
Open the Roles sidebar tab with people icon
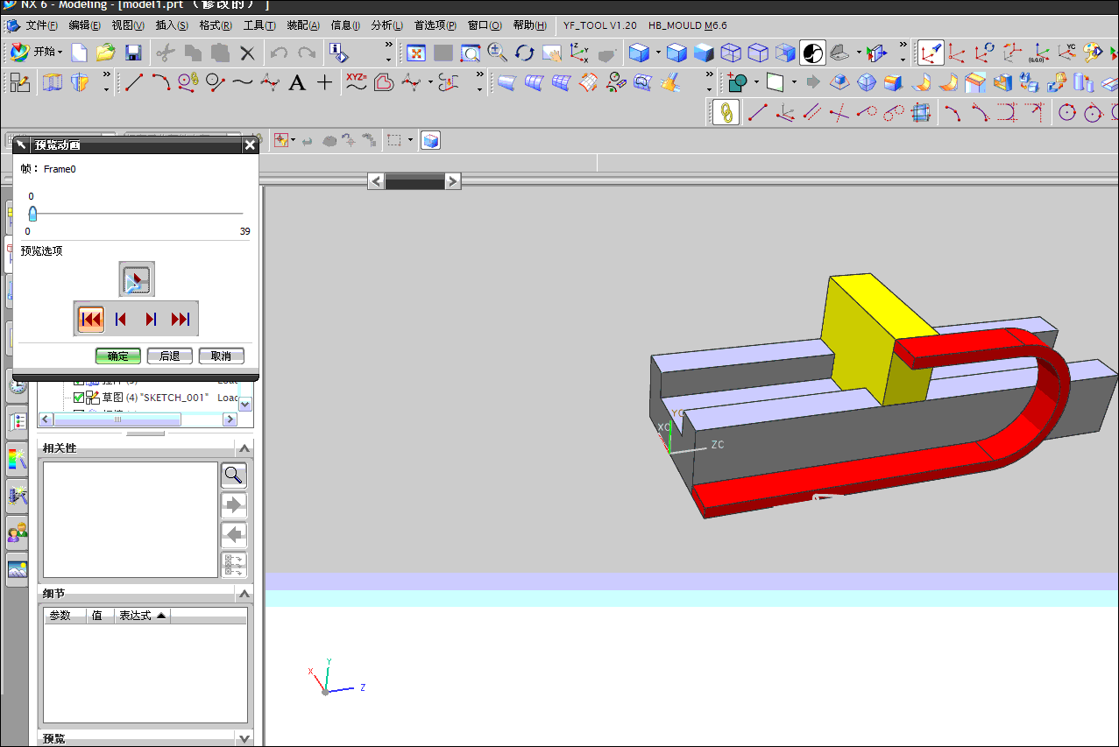click(x=17, y=532)
